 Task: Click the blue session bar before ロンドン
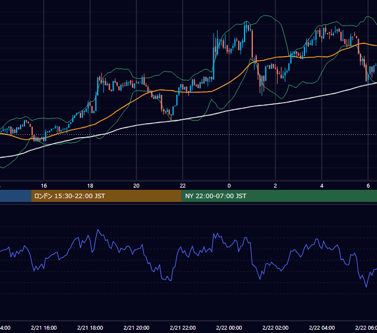pos(16,196)
